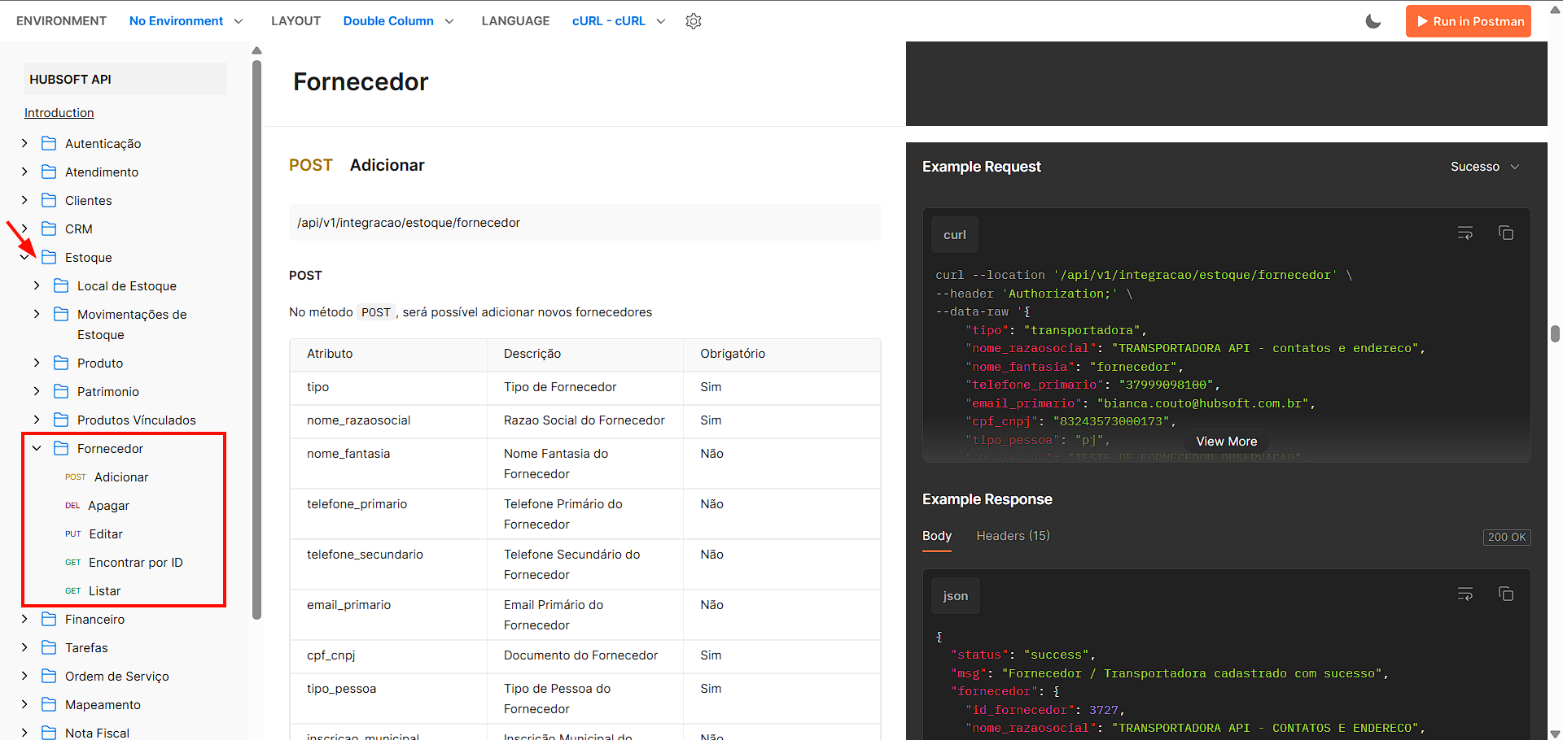
Task: Click the 200 OK status badge
Action: tap(1507, 537)
